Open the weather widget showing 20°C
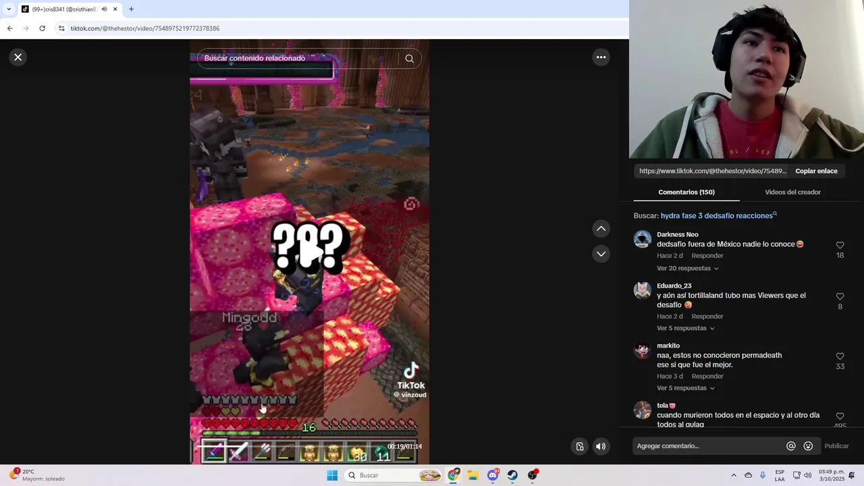864x486 pixels. tap(37, 475)
